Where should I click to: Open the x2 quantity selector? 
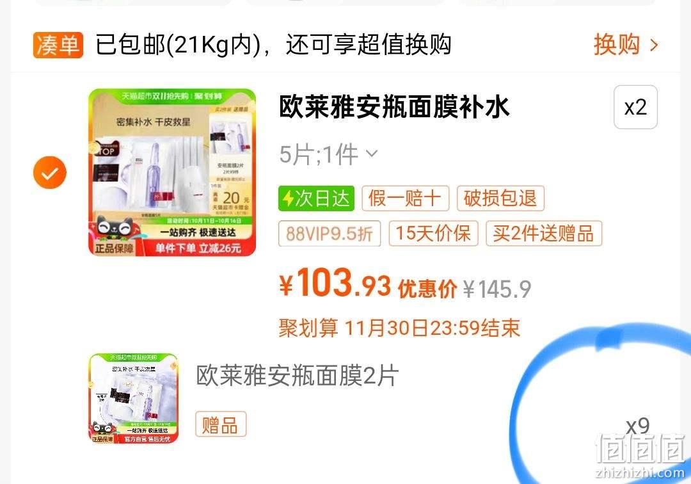tap(635, 107)
